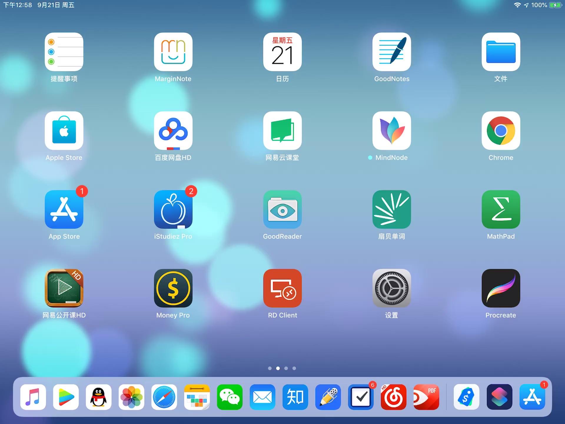Open 扇贝单词 vocabulary app

(392, 210)
